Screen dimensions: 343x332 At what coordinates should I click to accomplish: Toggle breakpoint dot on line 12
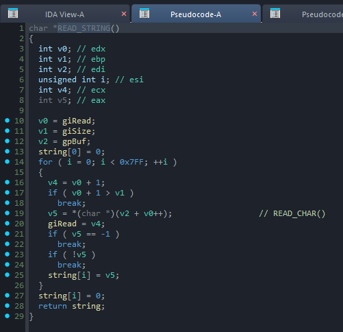(7, 141)
